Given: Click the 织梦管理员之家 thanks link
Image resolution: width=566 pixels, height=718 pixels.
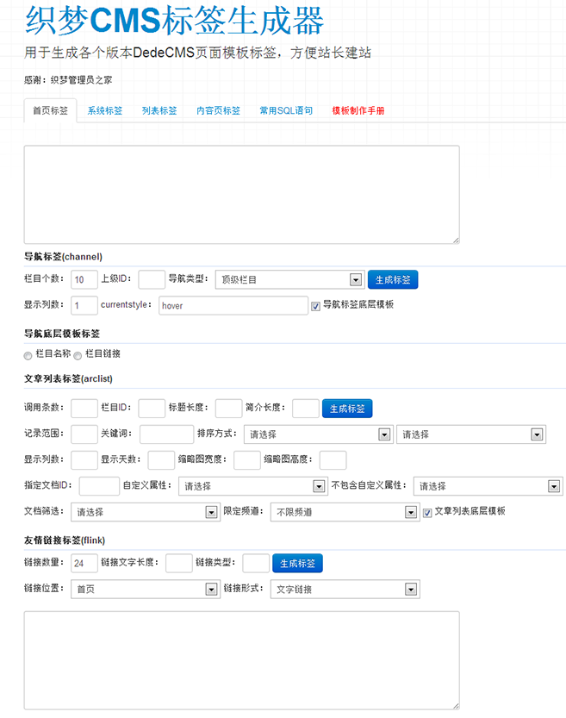Looking at the screenshot, I should tap(82, 80).
